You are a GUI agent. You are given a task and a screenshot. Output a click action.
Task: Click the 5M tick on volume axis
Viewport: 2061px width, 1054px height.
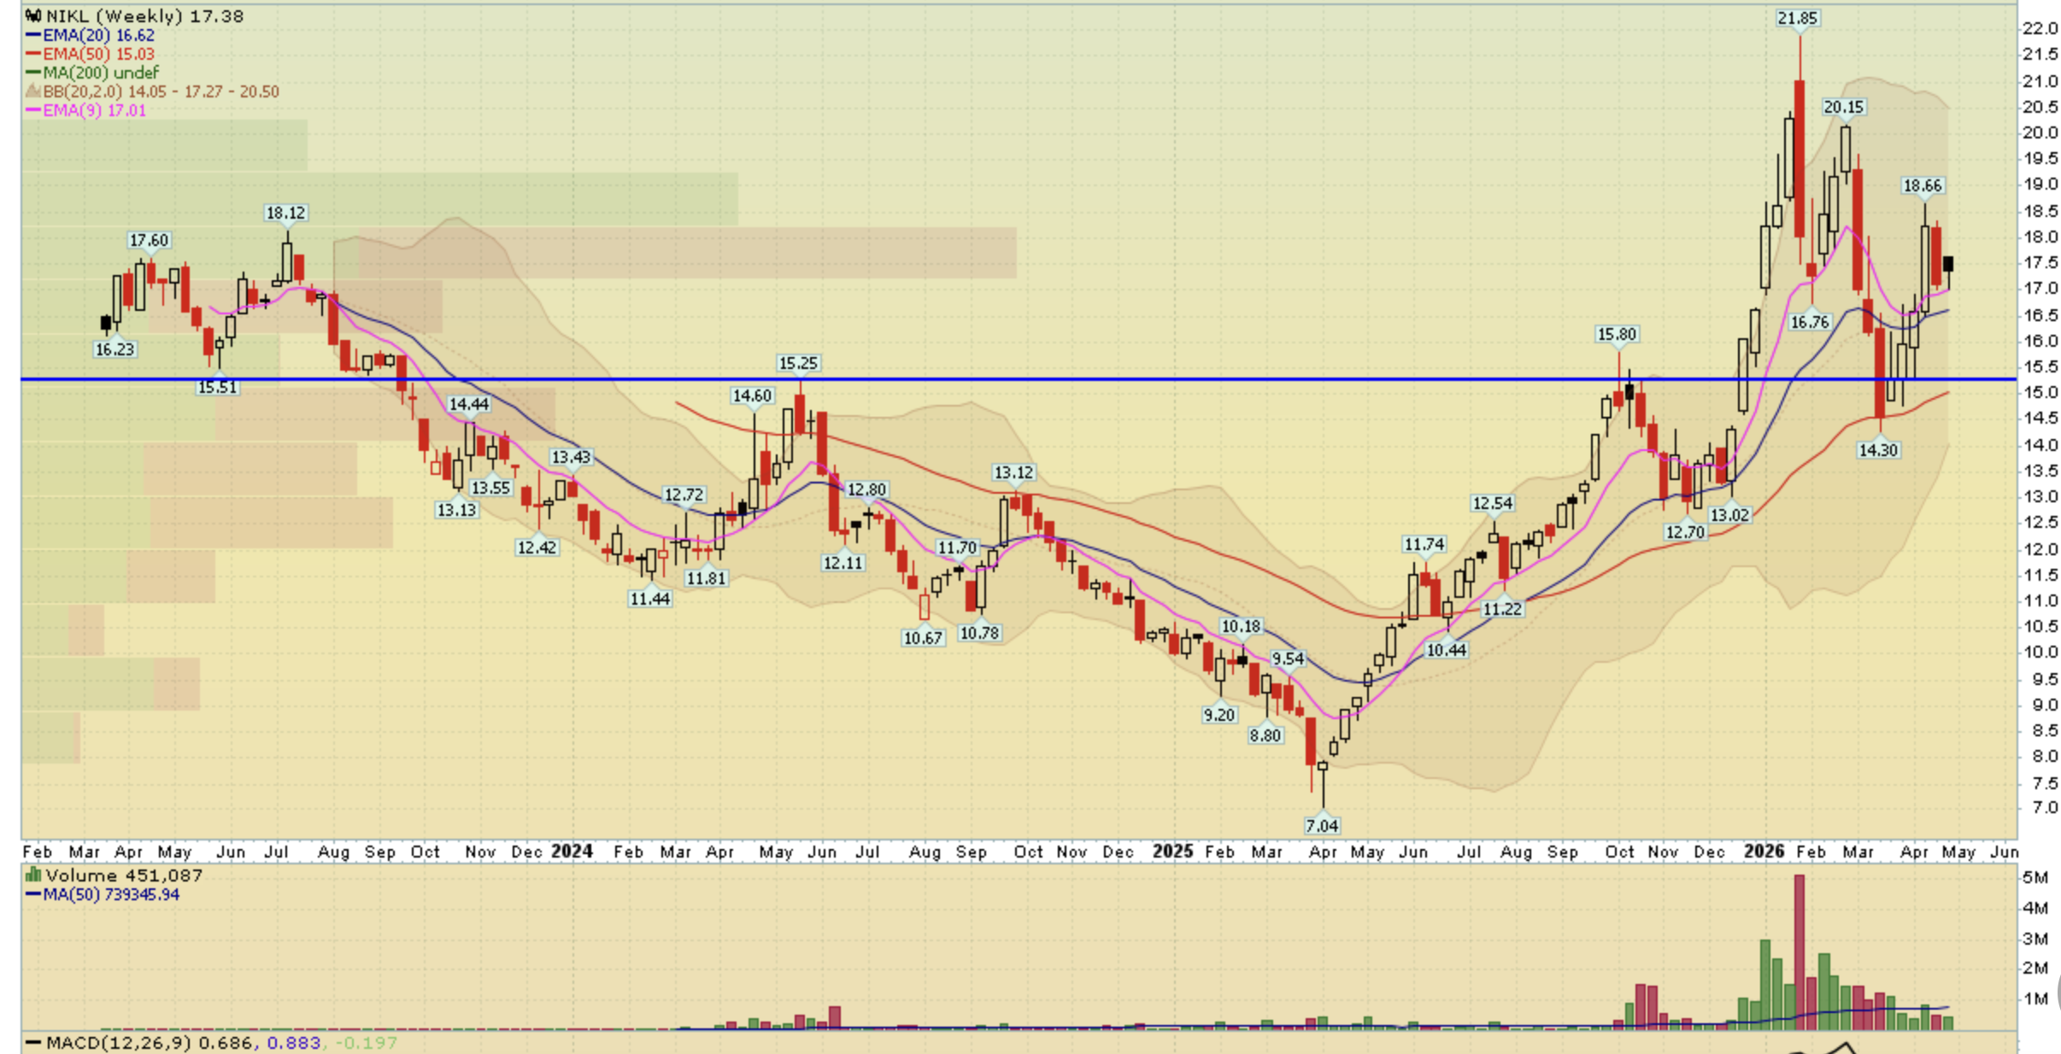[x=2035, y=877]
